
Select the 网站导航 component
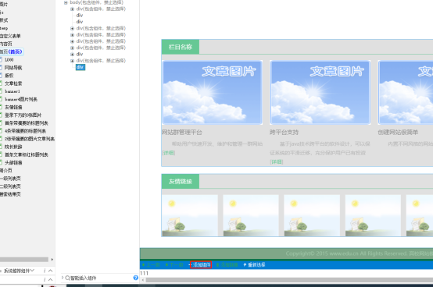click(13, 68)
